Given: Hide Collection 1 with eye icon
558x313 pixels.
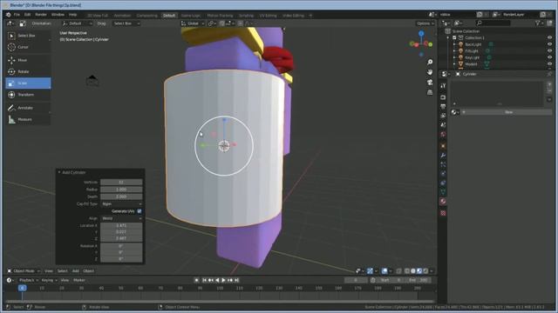Looking at the screenshot, I should click(549, 37).
